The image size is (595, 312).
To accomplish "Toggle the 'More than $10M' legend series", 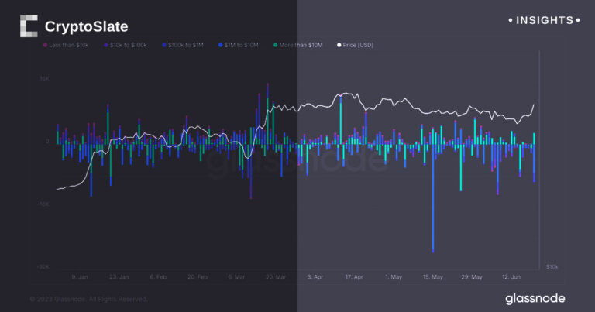I will (297, 45).
